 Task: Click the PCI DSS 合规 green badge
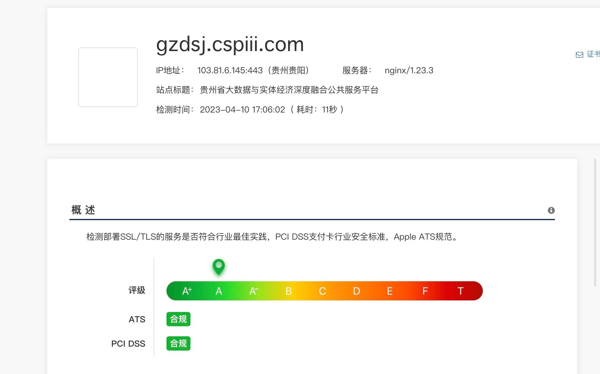pyautogui.click(x=178, y=343)
